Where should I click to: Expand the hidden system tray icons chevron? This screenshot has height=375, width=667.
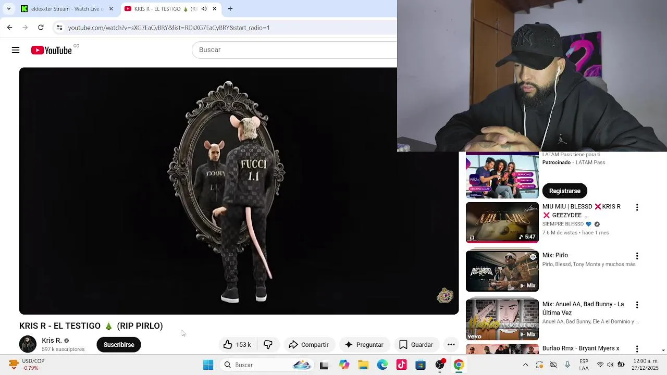pos(525,365)
